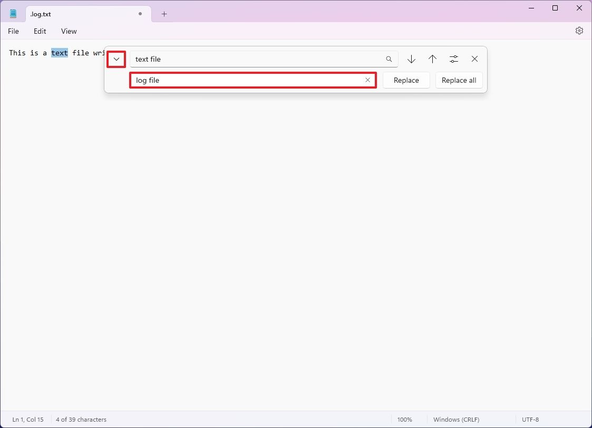Click the search magnifier icon
Screen dimensions: 592x428
coord(389,59)
